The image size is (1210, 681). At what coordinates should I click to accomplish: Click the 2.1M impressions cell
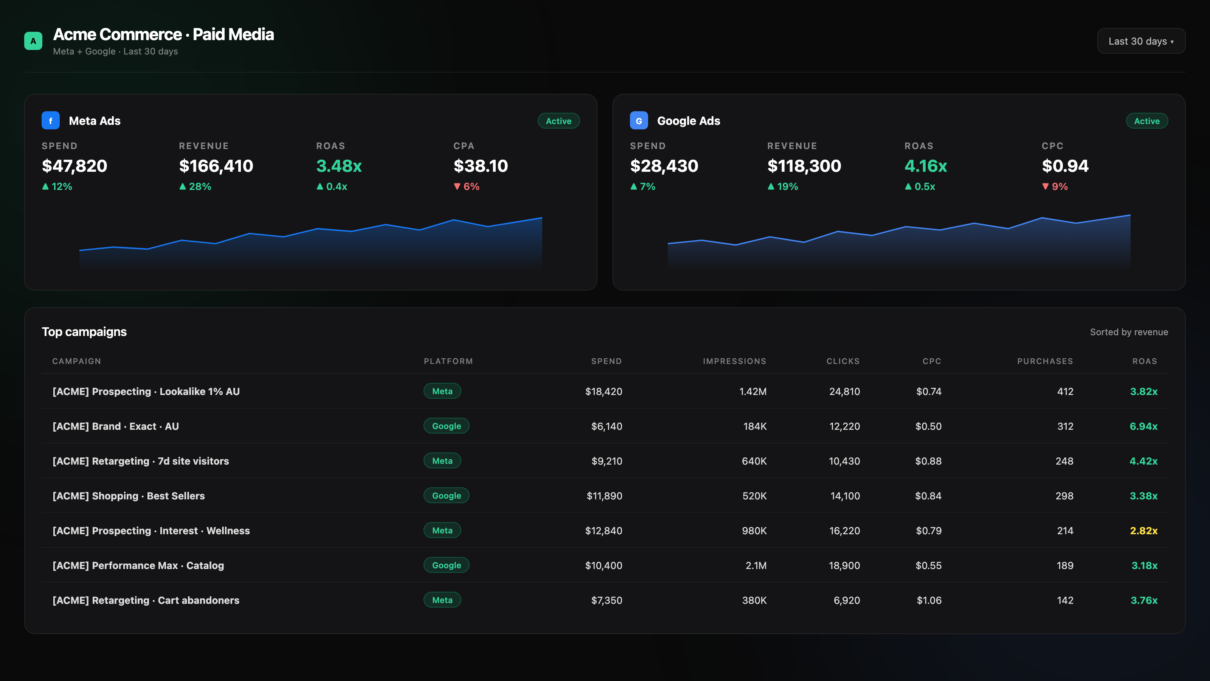tap(756, 565)
